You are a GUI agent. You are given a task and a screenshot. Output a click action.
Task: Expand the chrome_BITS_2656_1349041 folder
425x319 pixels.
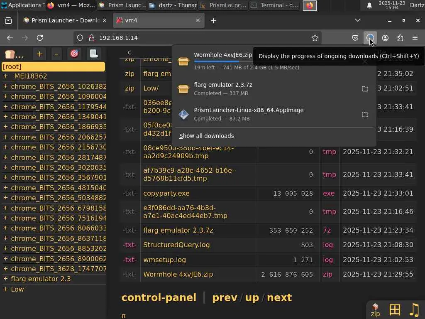pos(5,117)
